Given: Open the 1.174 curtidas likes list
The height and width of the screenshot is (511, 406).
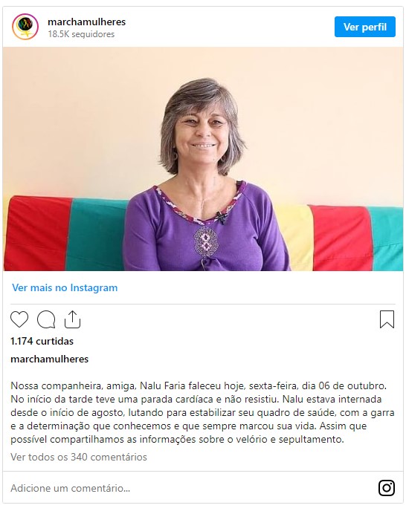Looking at the screenshot, I should pos(42,341).
